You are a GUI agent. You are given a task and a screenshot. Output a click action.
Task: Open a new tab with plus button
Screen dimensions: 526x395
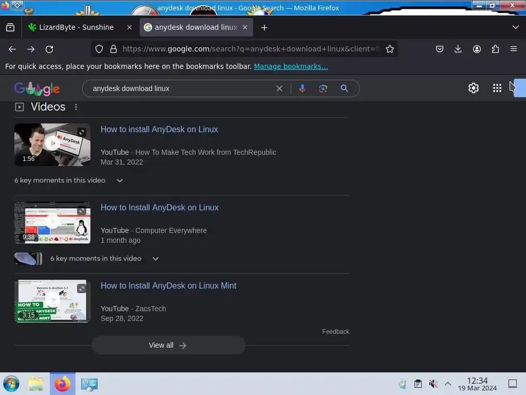[x=265, y=28]
